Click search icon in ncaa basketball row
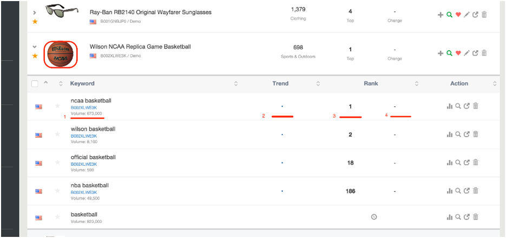Viewport: 506px width, 238px height. [x=458, y=106]
